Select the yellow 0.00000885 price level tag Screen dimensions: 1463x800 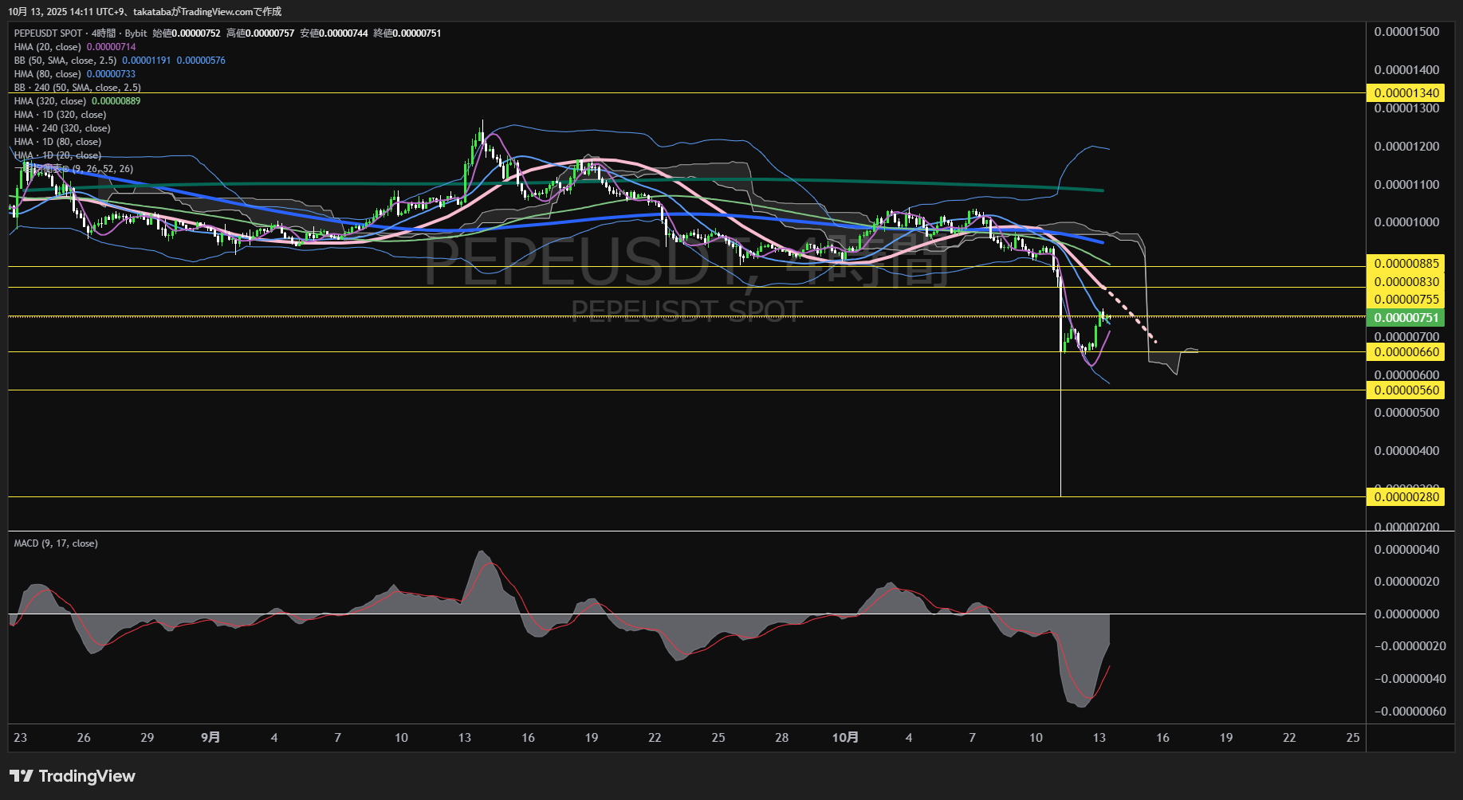click(1406, 264)
